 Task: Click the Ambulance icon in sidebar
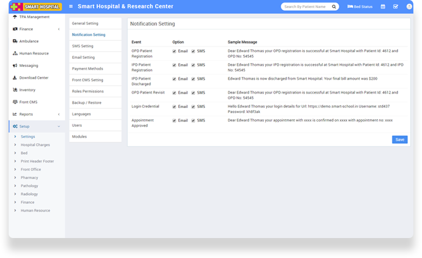point(15,41)
